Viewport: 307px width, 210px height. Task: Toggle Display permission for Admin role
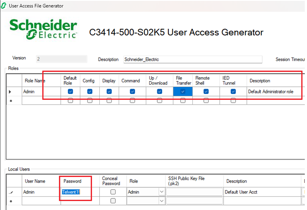click(x=109, y=91)
